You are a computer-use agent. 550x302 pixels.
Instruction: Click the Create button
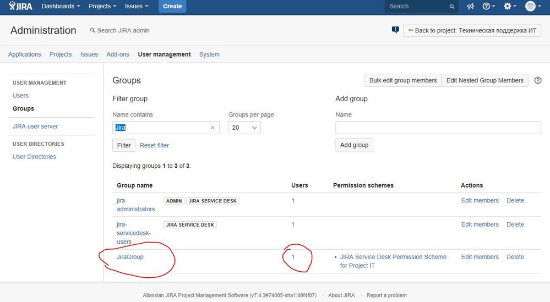click(172, 6)
